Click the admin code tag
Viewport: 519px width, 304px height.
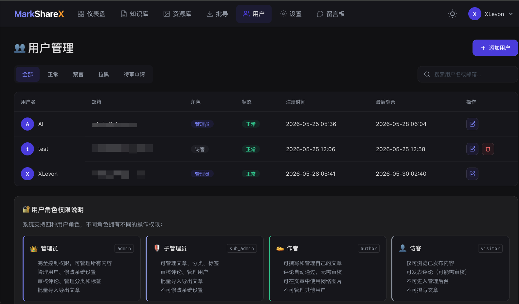click(x=124, y=248)
